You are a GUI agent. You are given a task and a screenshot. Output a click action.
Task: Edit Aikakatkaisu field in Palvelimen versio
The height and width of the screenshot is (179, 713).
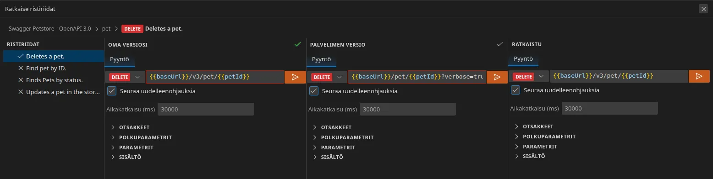click(x=408, y=110)
